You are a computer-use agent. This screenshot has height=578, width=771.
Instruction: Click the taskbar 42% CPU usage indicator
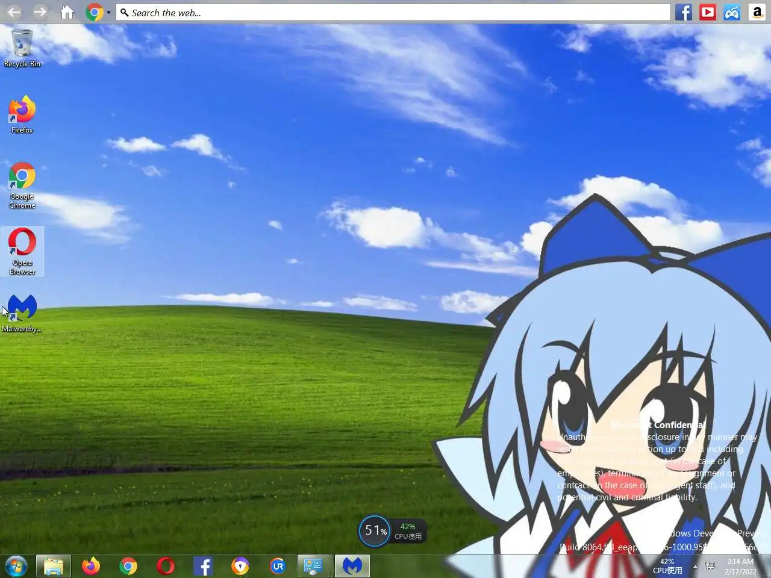click(x=667, y=566)
